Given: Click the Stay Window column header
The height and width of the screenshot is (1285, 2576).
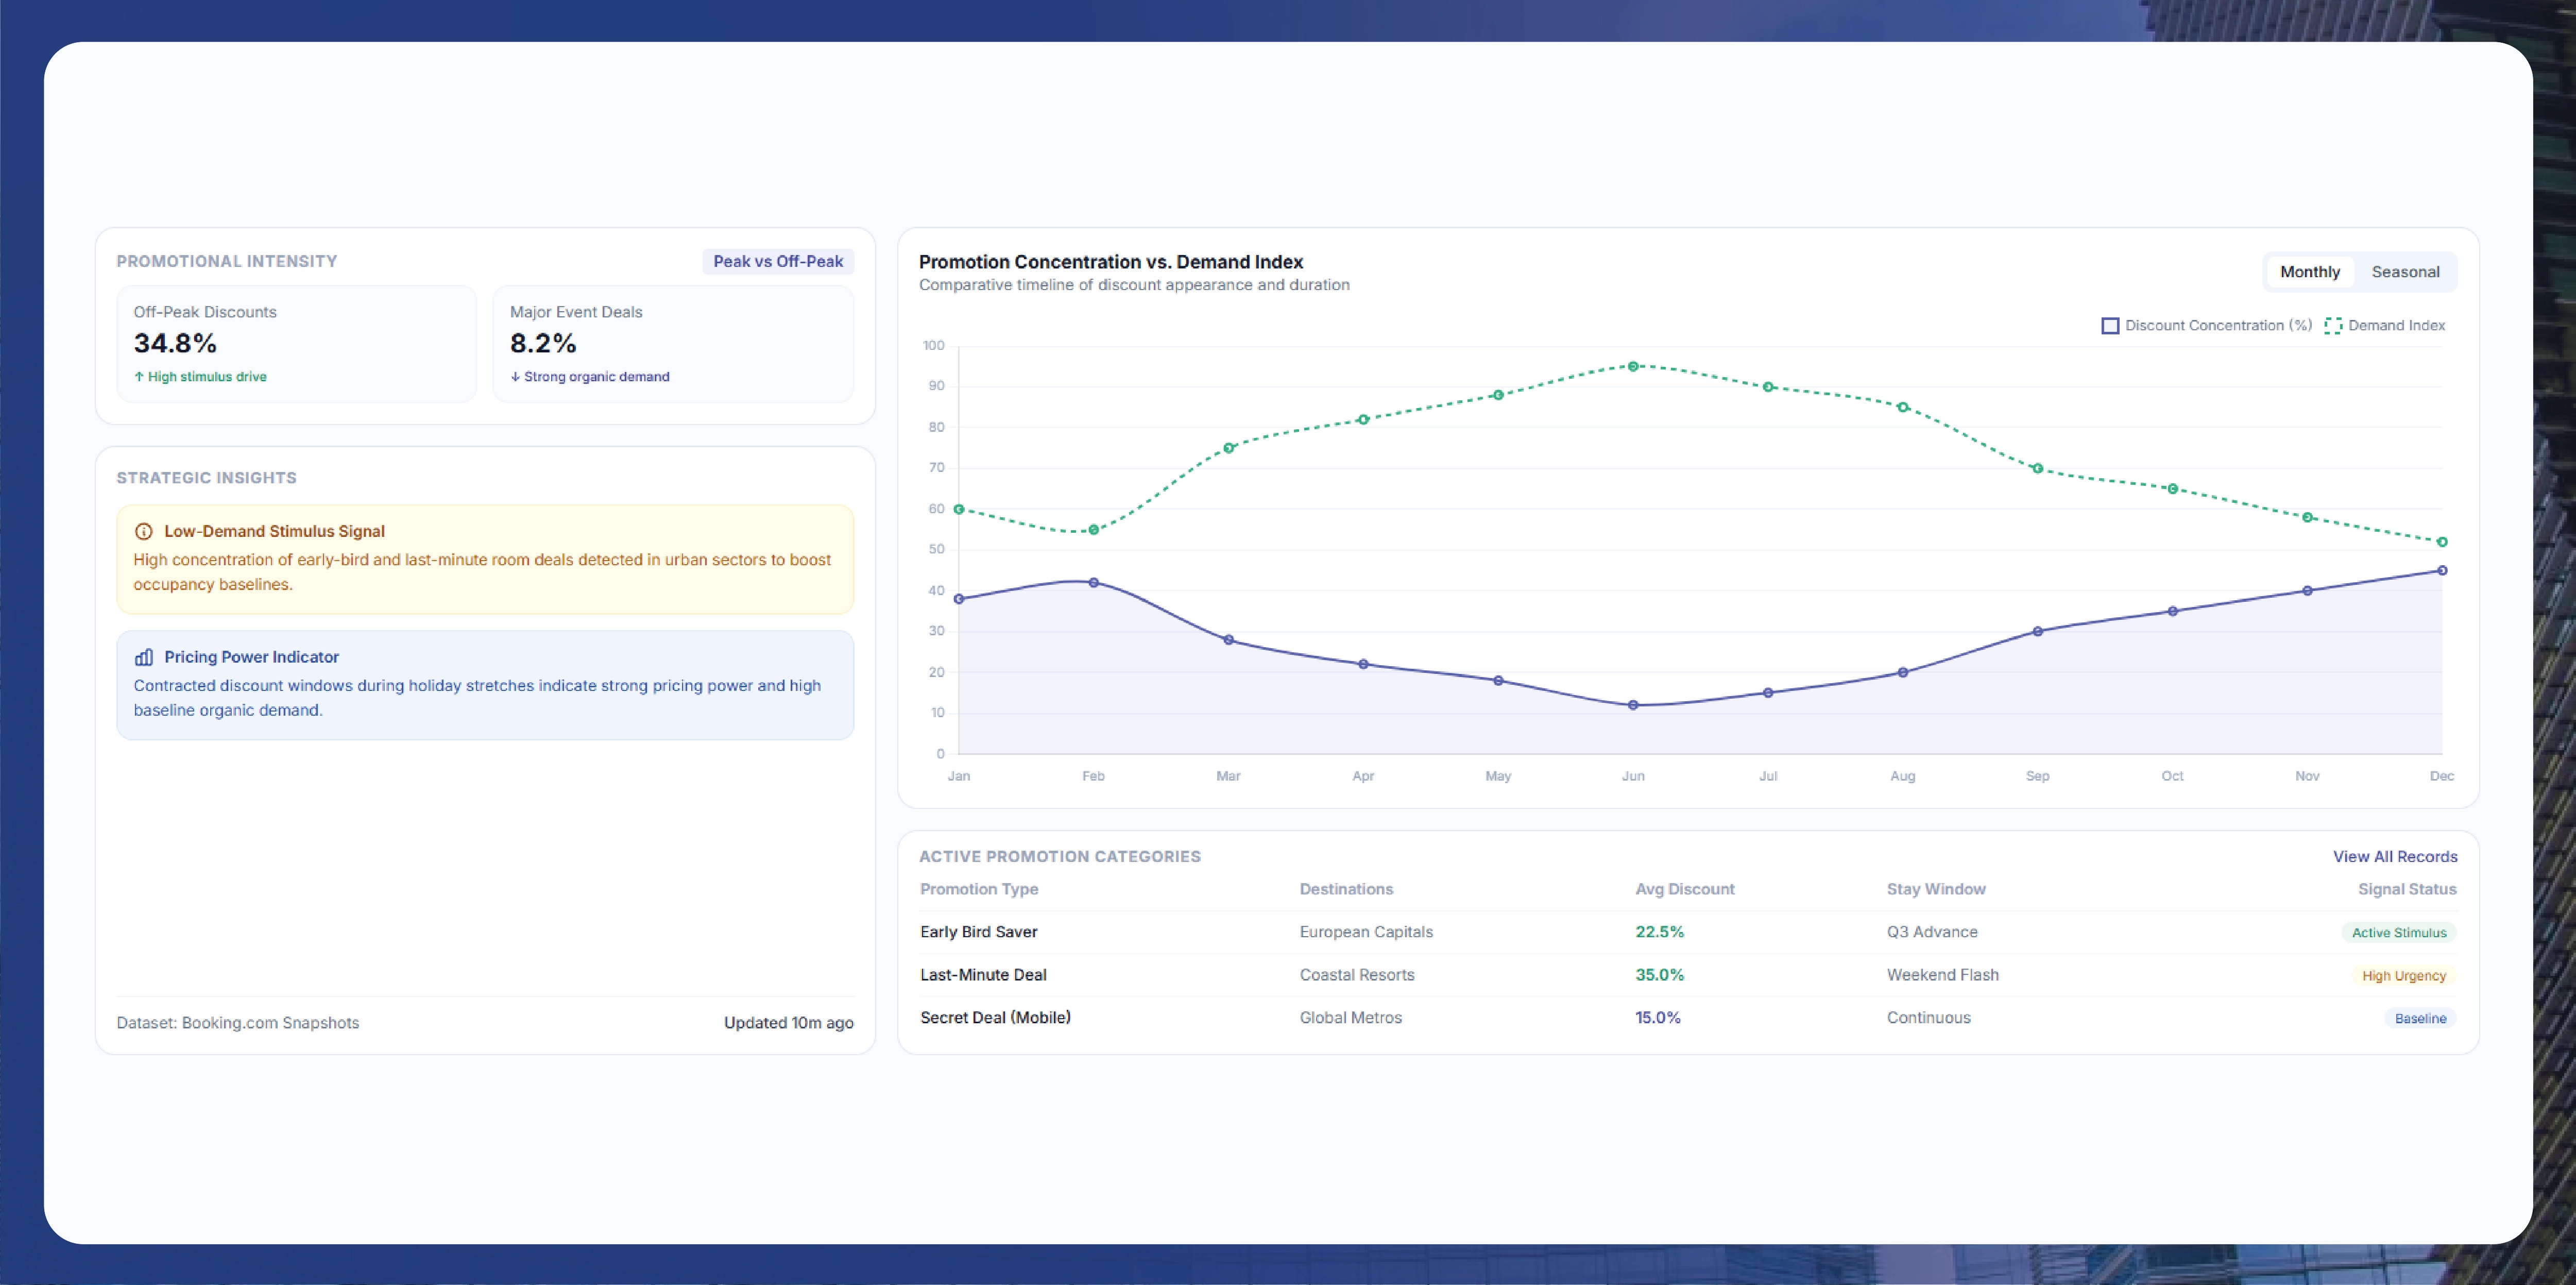Looking at the screenshot, I should point(1936,889).
